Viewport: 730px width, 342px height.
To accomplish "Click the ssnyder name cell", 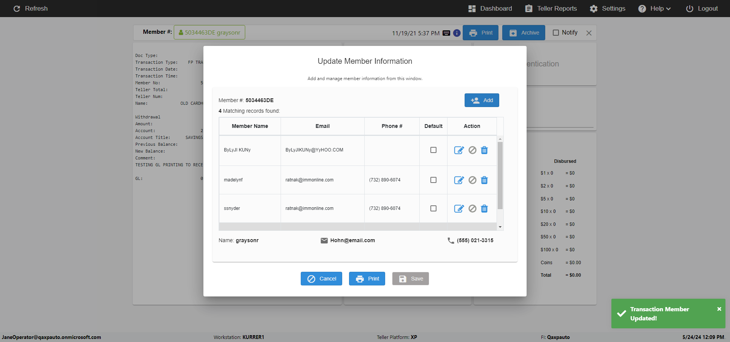I will (x=250, y=208).
